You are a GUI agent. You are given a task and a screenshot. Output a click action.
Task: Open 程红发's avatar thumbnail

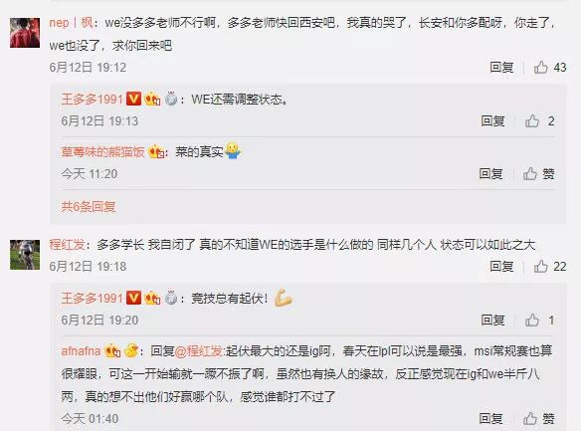(x=25, y=255)
